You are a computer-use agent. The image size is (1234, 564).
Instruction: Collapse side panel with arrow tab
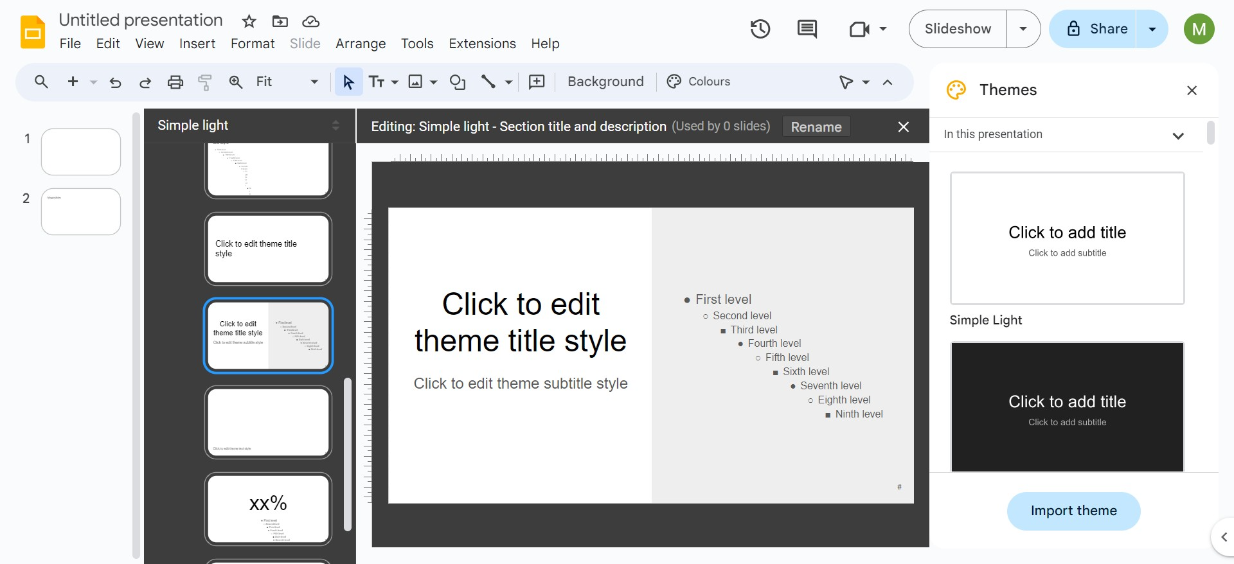(1223, 537)
